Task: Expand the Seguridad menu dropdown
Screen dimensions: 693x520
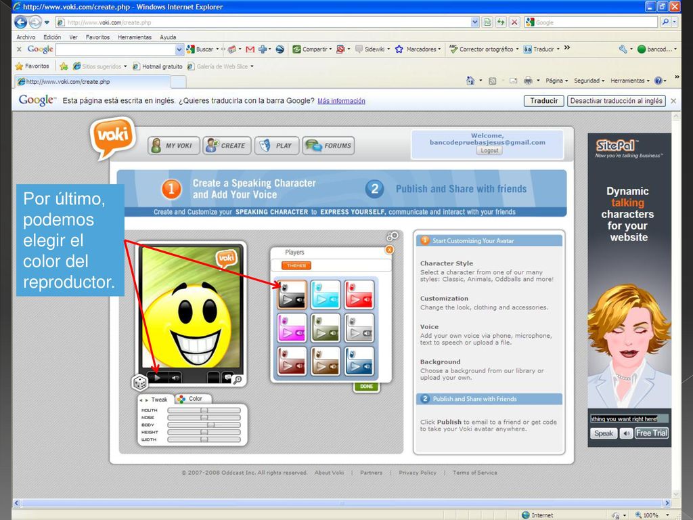Action: (589, 81)
